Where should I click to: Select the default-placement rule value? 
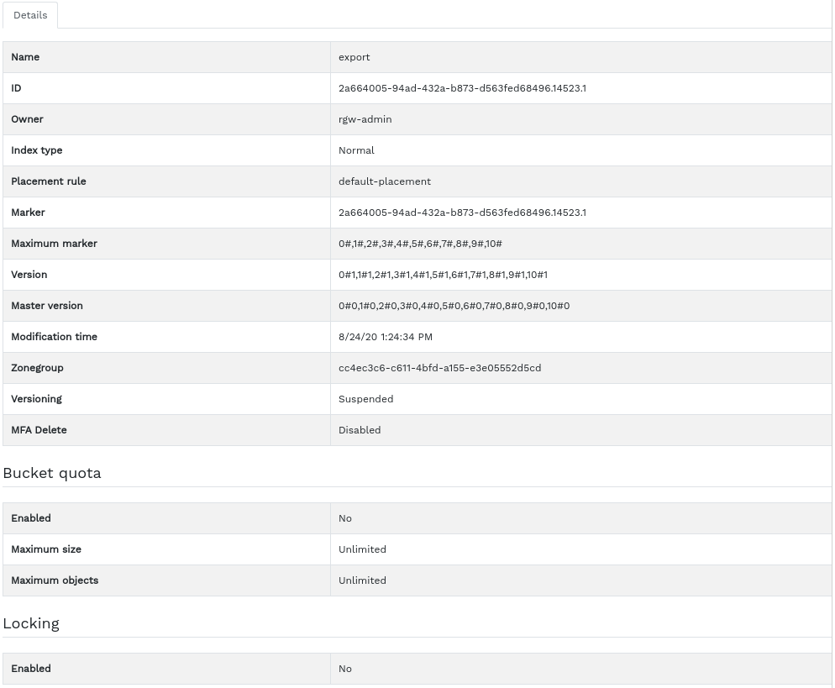(x=385, y=181)
